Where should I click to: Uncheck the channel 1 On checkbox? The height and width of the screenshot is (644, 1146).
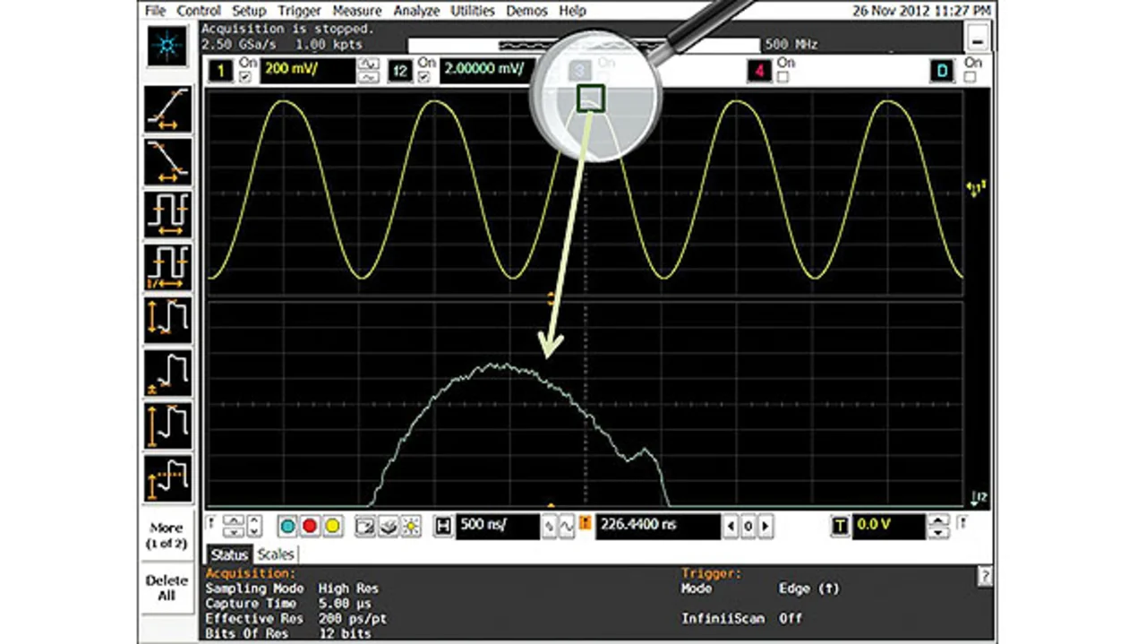pos(245,78)
